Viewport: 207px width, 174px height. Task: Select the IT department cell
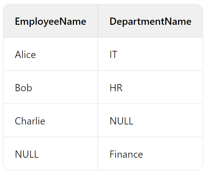[150, 54]
